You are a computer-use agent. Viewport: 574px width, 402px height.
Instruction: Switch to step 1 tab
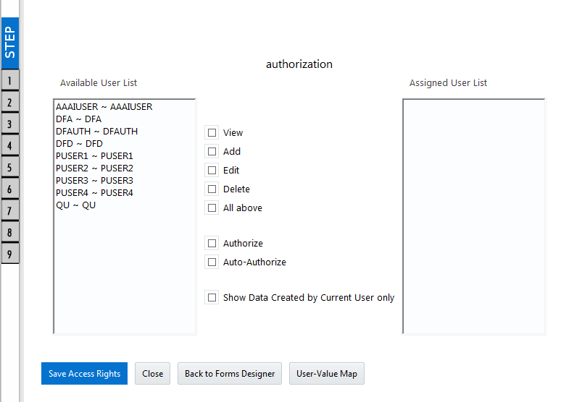click(x=9, y=80)
